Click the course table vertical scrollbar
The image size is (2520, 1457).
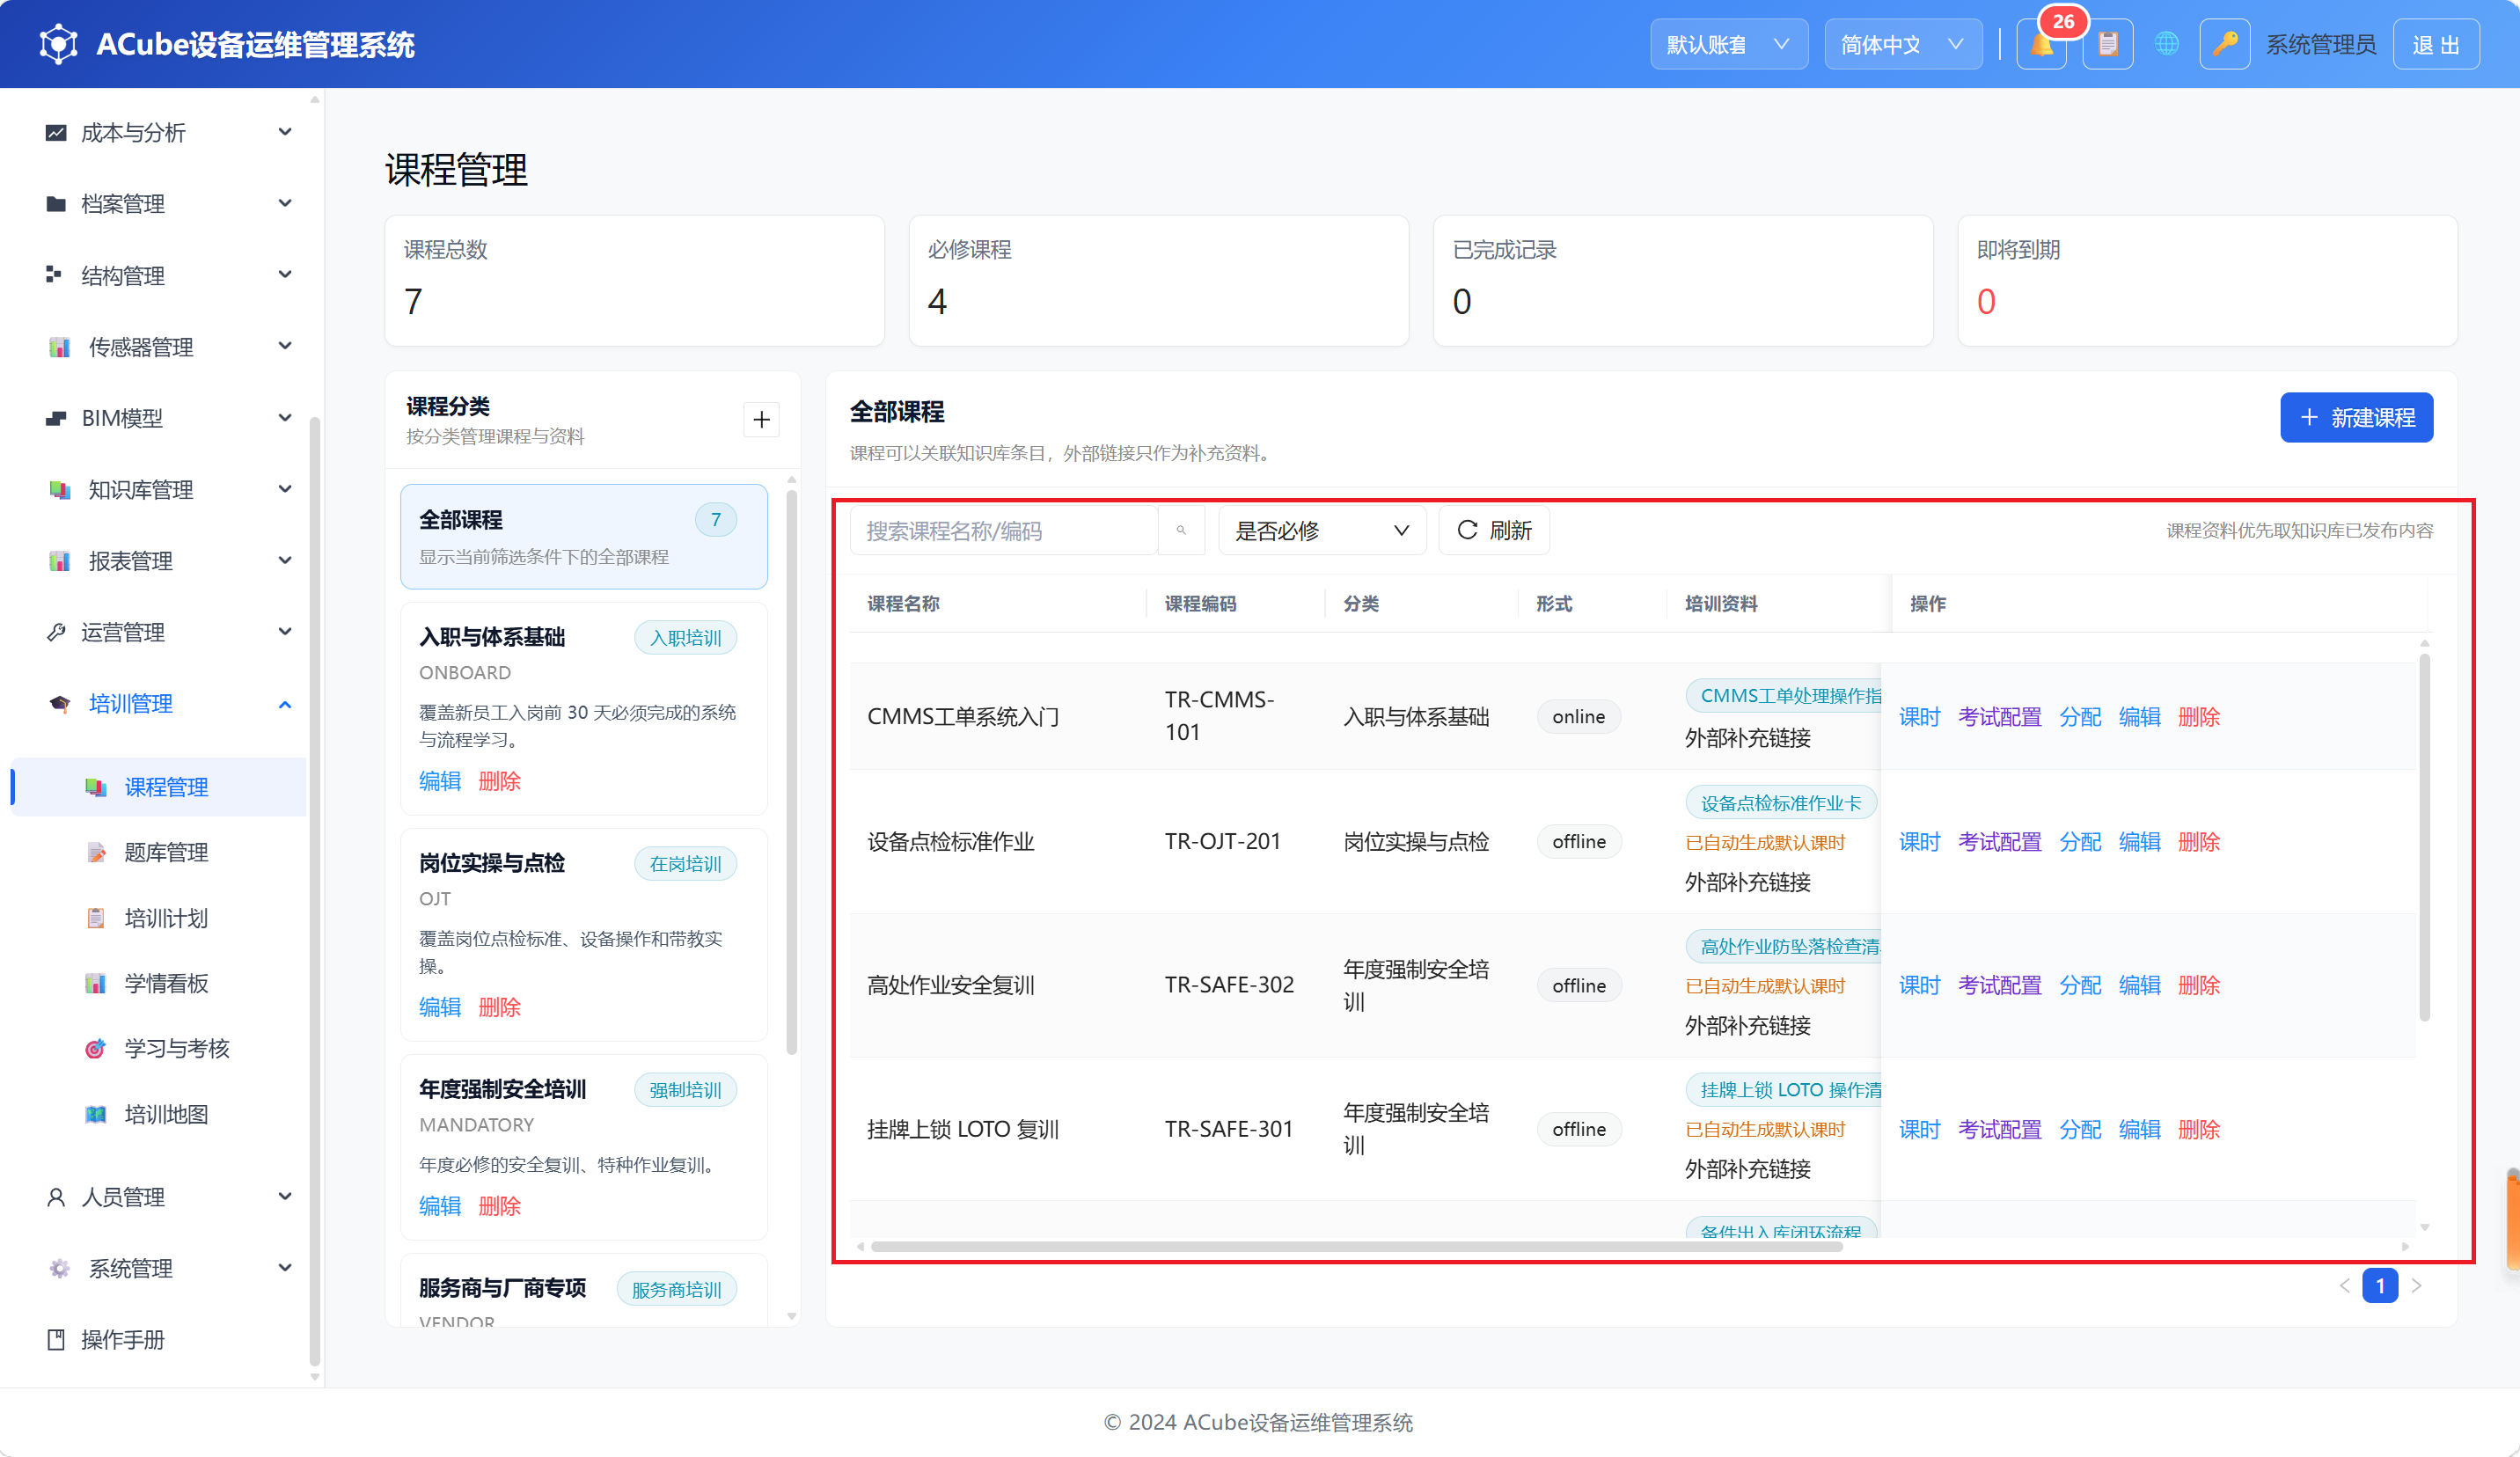[2424, 835]
